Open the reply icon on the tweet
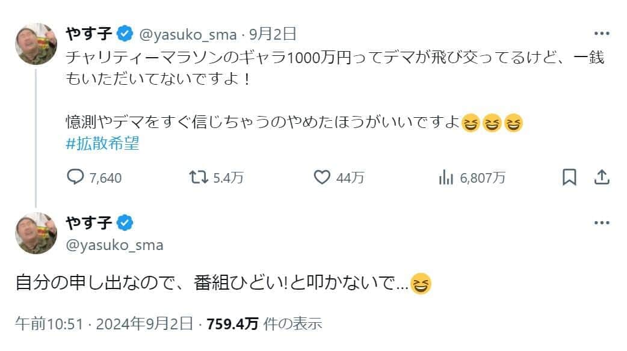 click(x=75, y=177)
